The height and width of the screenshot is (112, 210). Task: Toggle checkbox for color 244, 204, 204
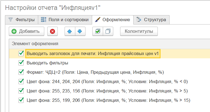(x=21, y=81)
